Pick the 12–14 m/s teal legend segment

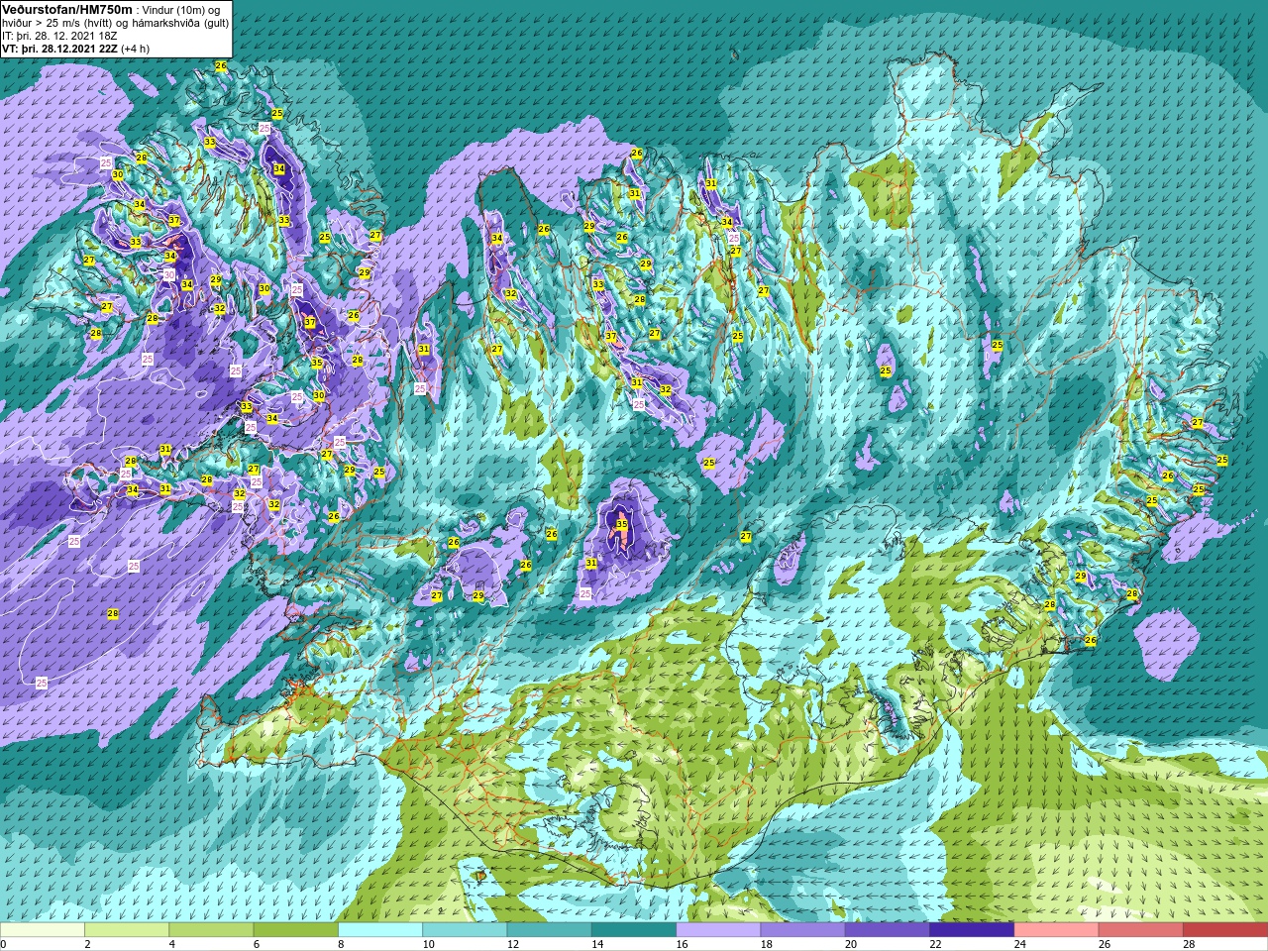pos(549,930)
